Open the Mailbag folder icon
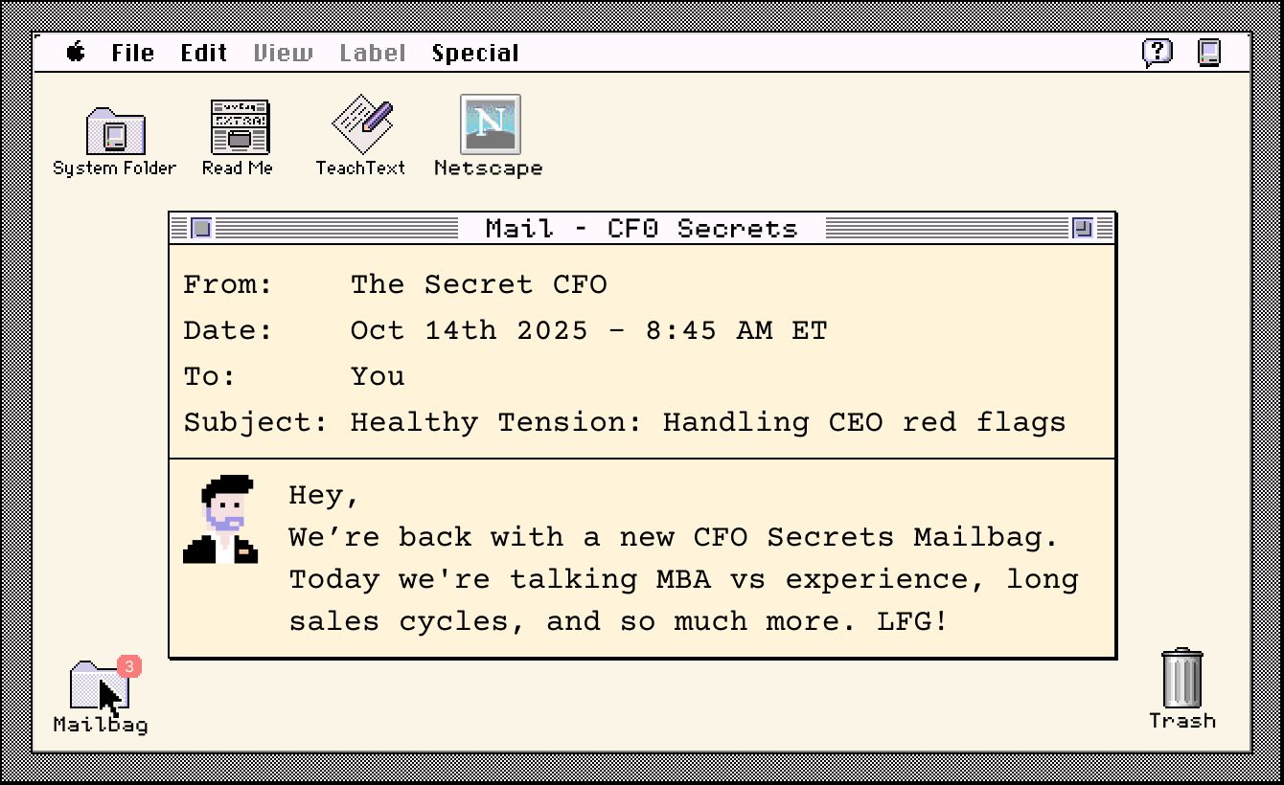1284x785 pixels. 100,684
